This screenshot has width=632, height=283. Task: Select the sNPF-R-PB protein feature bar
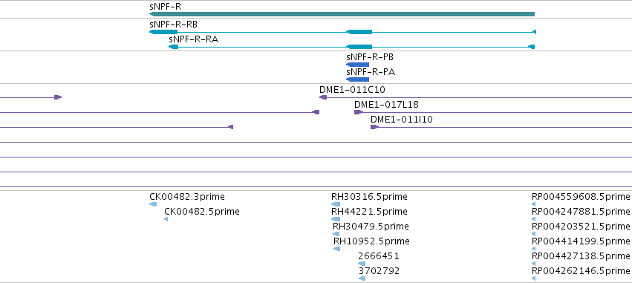pos(357,65)
